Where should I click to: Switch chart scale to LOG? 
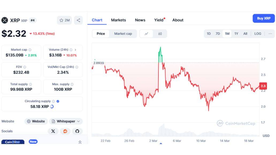click(x=258, y=34)
